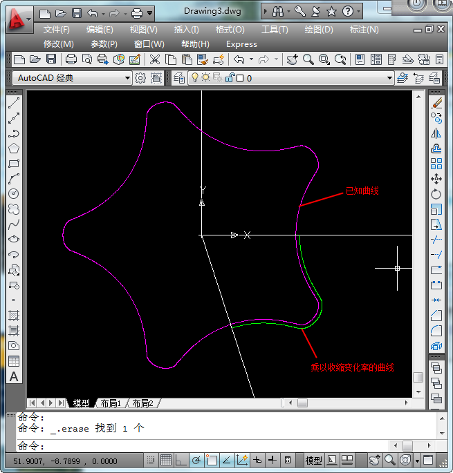
Task: Select the Revision Cloud tool
Action: tap(14, 209)
